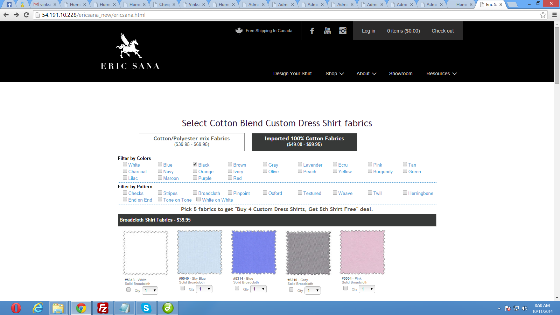This screenshot has width=560, height=315.
Task: Select Cotton/Polyester mix Fabrics tab
Action: (192, 141)
